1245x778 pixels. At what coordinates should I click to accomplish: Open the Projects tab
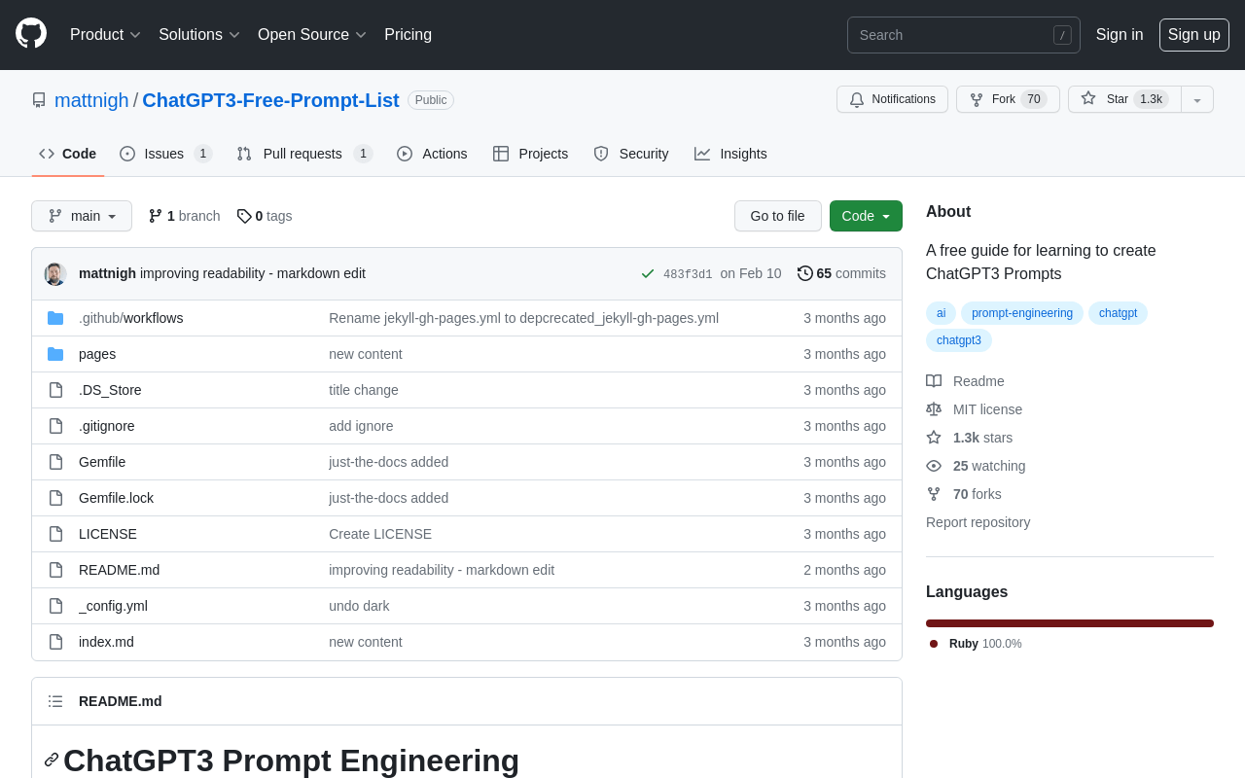(x=530, y=154)
